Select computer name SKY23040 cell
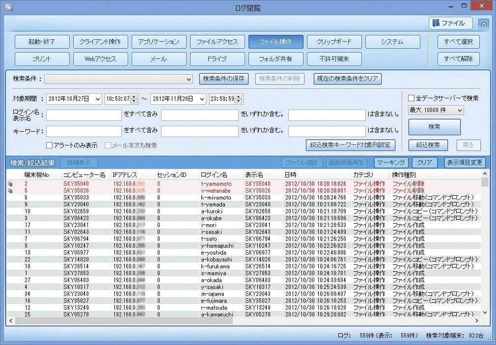 pyautogui.click(x=76, y=204)
